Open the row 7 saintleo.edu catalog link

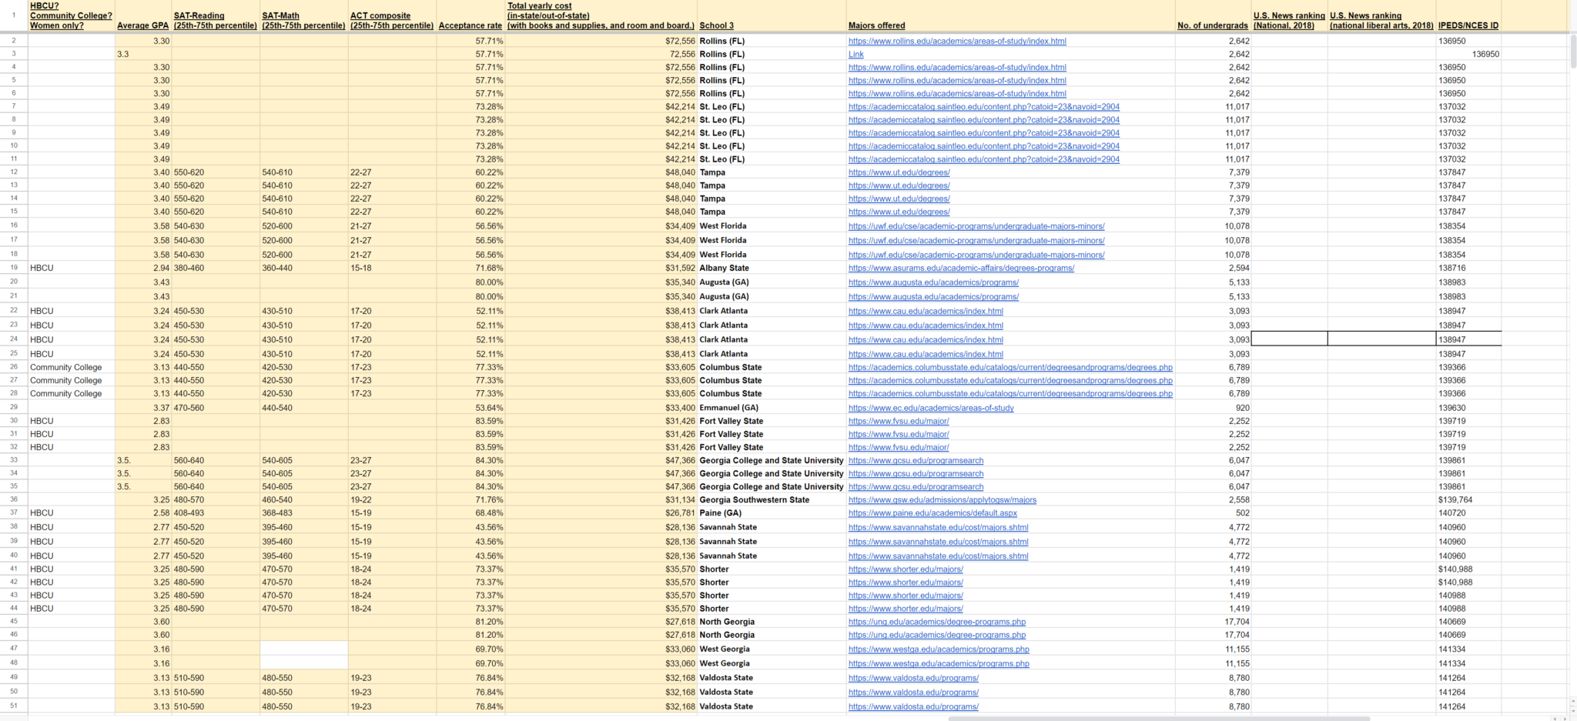[984, 107]
